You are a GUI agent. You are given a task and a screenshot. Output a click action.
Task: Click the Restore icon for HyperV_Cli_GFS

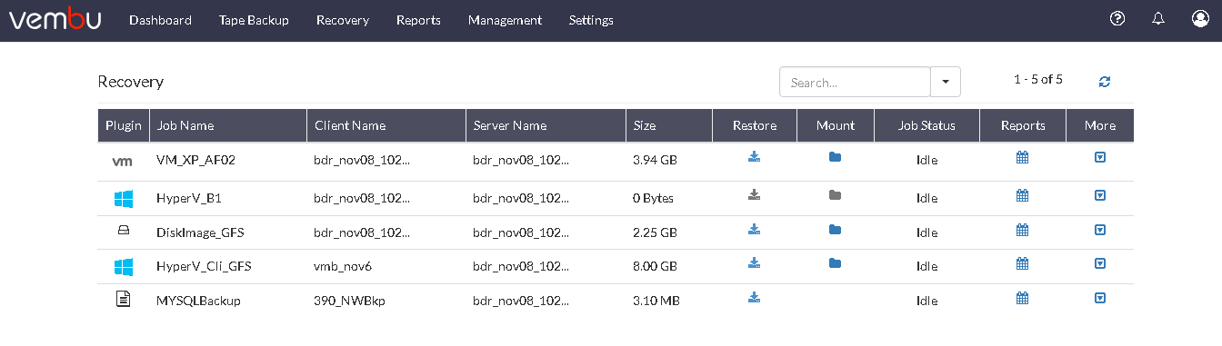pos(754,263)
